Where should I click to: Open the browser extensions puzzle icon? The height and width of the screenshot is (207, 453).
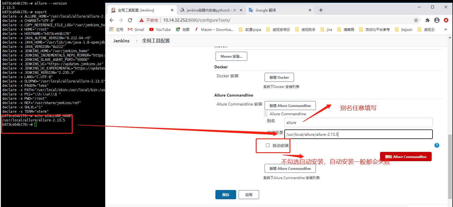click(x=428, y=20)
